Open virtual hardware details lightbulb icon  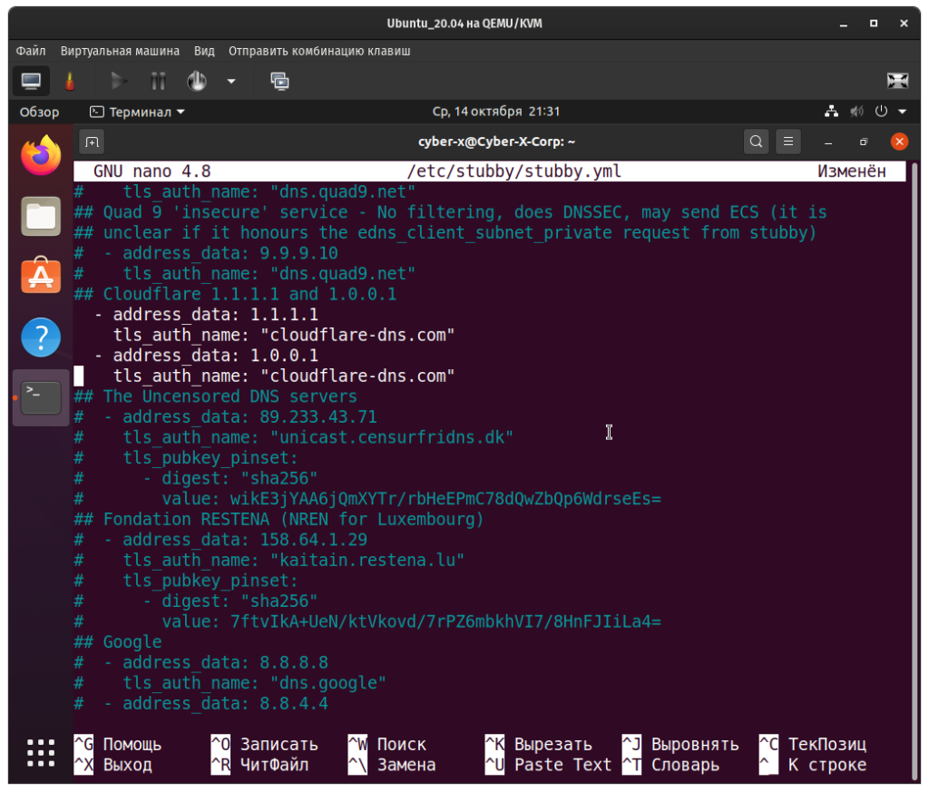click(x=69, y=81)
